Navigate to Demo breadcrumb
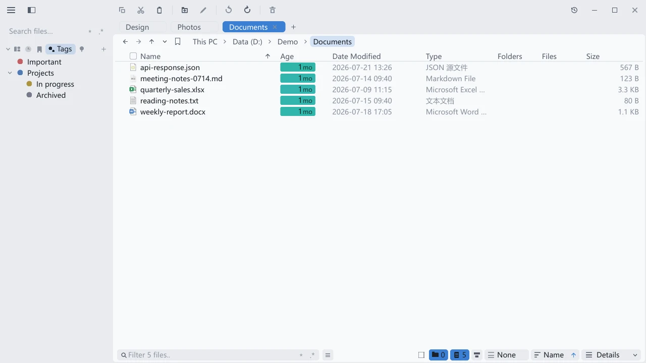The height and width of the screenshot is (363, 646). click(x=288, y=42)
